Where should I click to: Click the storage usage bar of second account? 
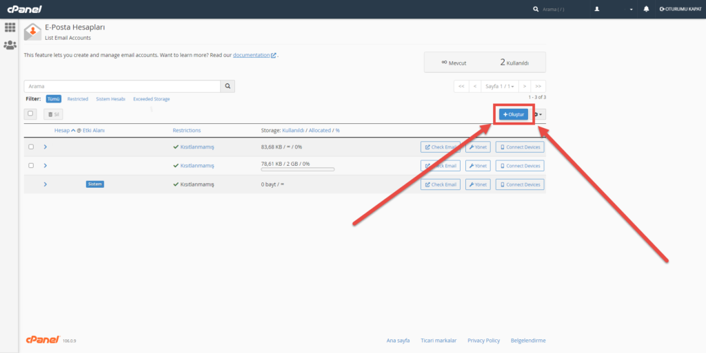(298, 169)
